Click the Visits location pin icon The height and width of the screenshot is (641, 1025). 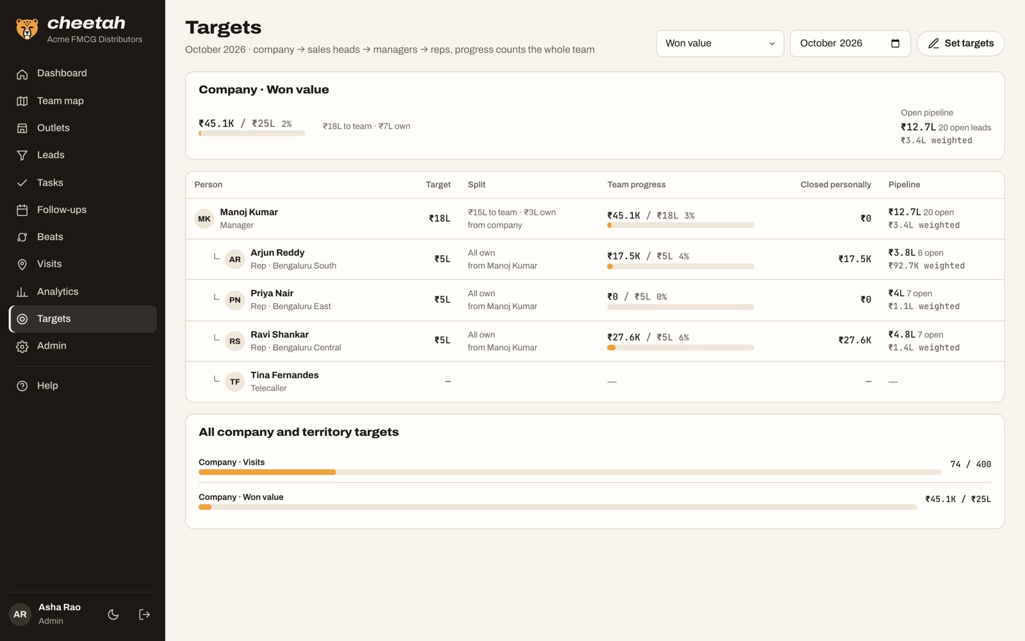pos(22,264)
